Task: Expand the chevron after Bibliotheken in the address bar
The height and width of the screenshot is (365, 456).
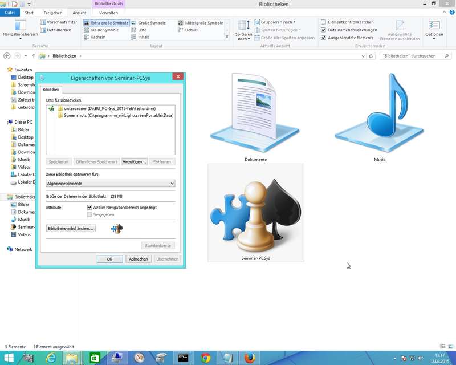Action: (x=80, y=56)
